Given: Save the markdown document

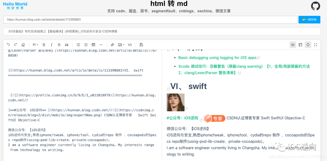Looking at the screenshot, I should 141,44.
